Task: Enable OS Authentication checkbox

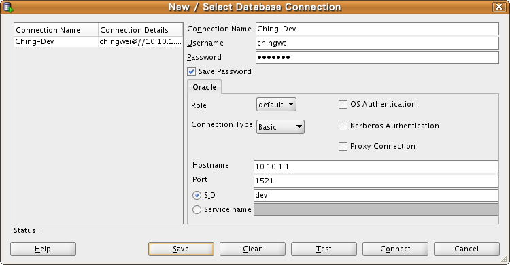Action: point(343,105)
